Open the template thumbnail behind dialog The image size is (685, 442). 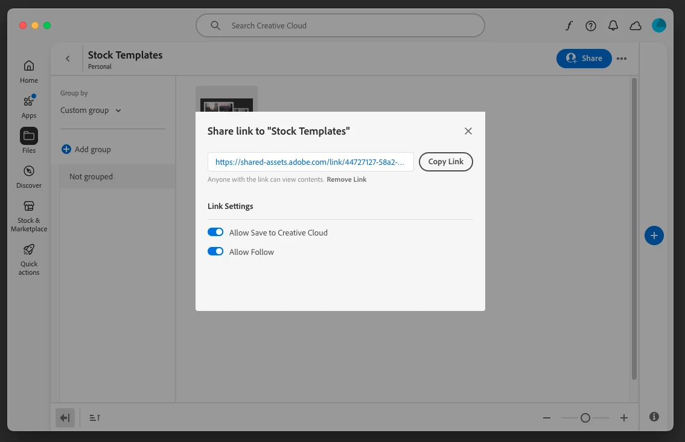(x=226, y=99)
